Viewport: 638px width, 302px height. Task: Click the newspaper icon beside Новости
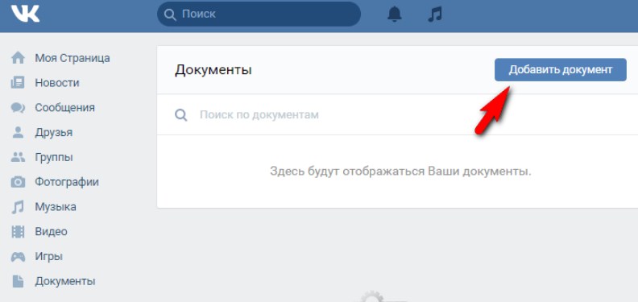(x=18, y=83)
